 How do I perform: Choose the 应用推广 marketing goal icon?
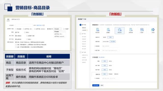108,31
